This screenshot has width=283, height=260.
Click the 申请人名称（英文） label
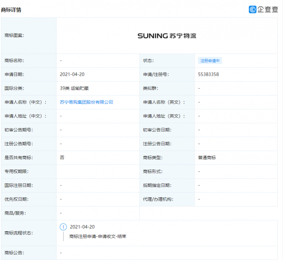pyautogui.click(x=164, y=102)
